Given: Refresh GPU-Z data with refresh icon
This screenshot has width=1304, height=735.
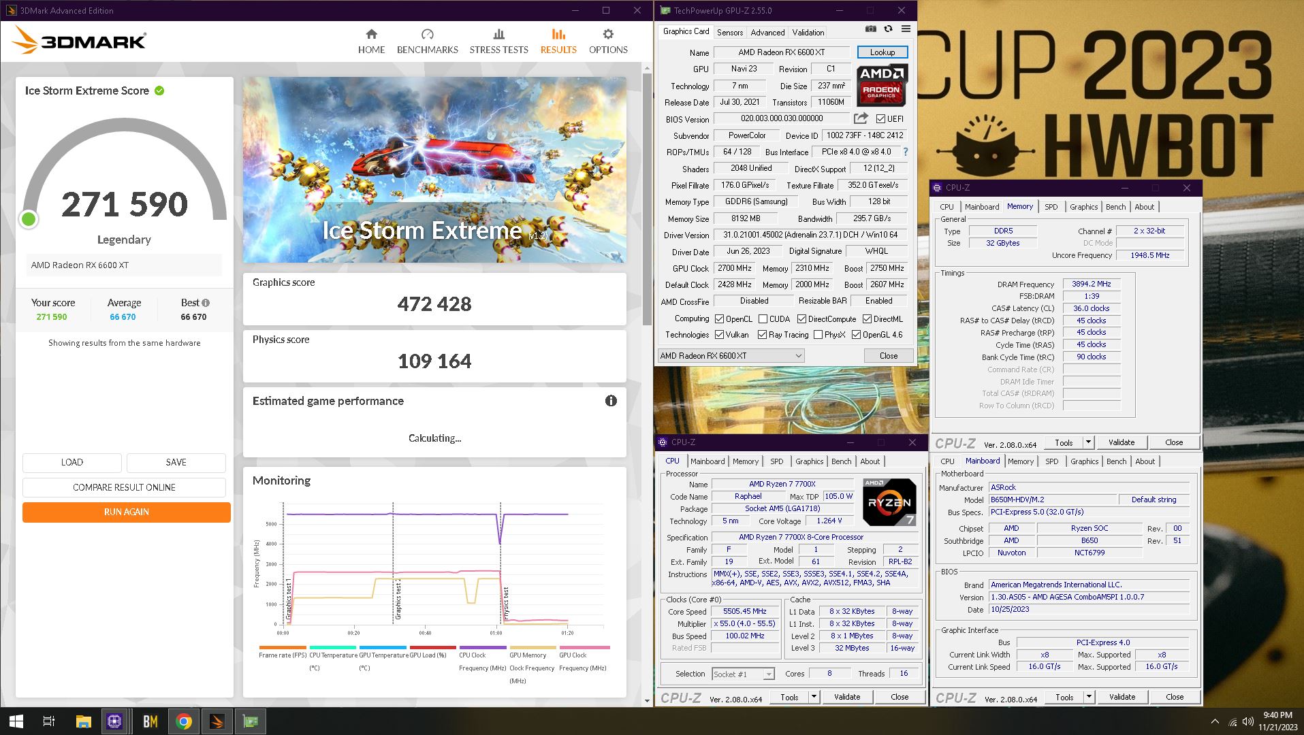Looking at the screenshot, I should (888, 29).
